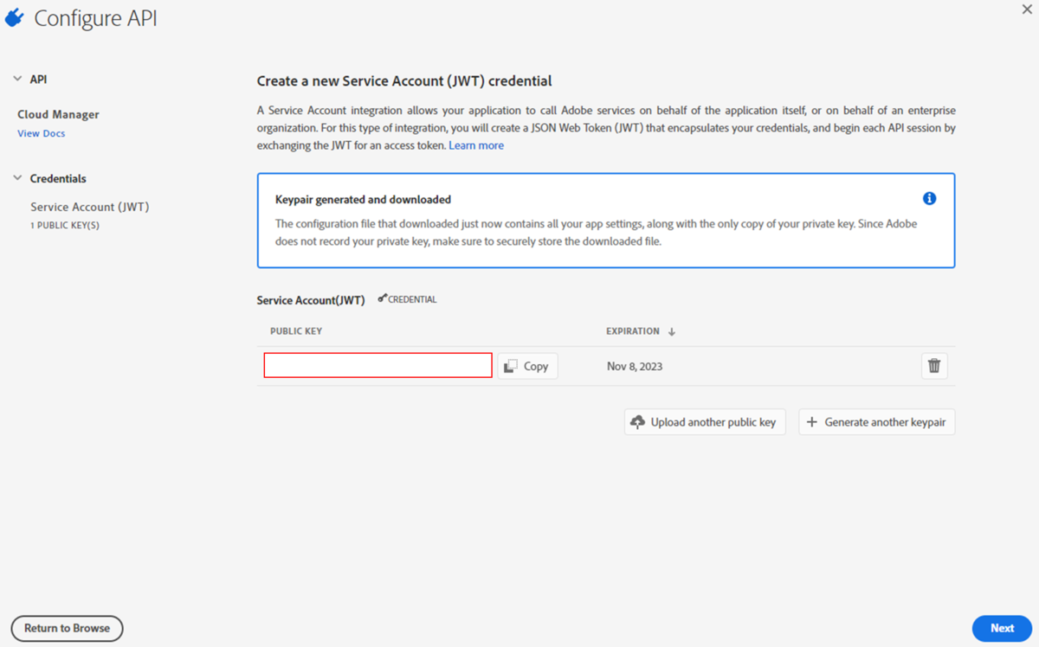Viewport: 1039px width, 647px height.
Task: Click the 1 PUBLIC KEY(S) label
Action: (65, 226)
